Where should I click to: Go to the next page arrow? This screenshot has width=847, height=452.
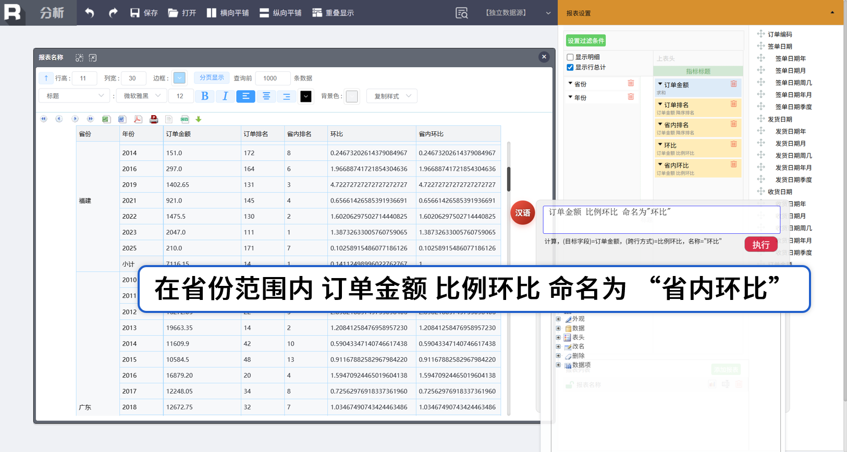click(x=75, y=119)
